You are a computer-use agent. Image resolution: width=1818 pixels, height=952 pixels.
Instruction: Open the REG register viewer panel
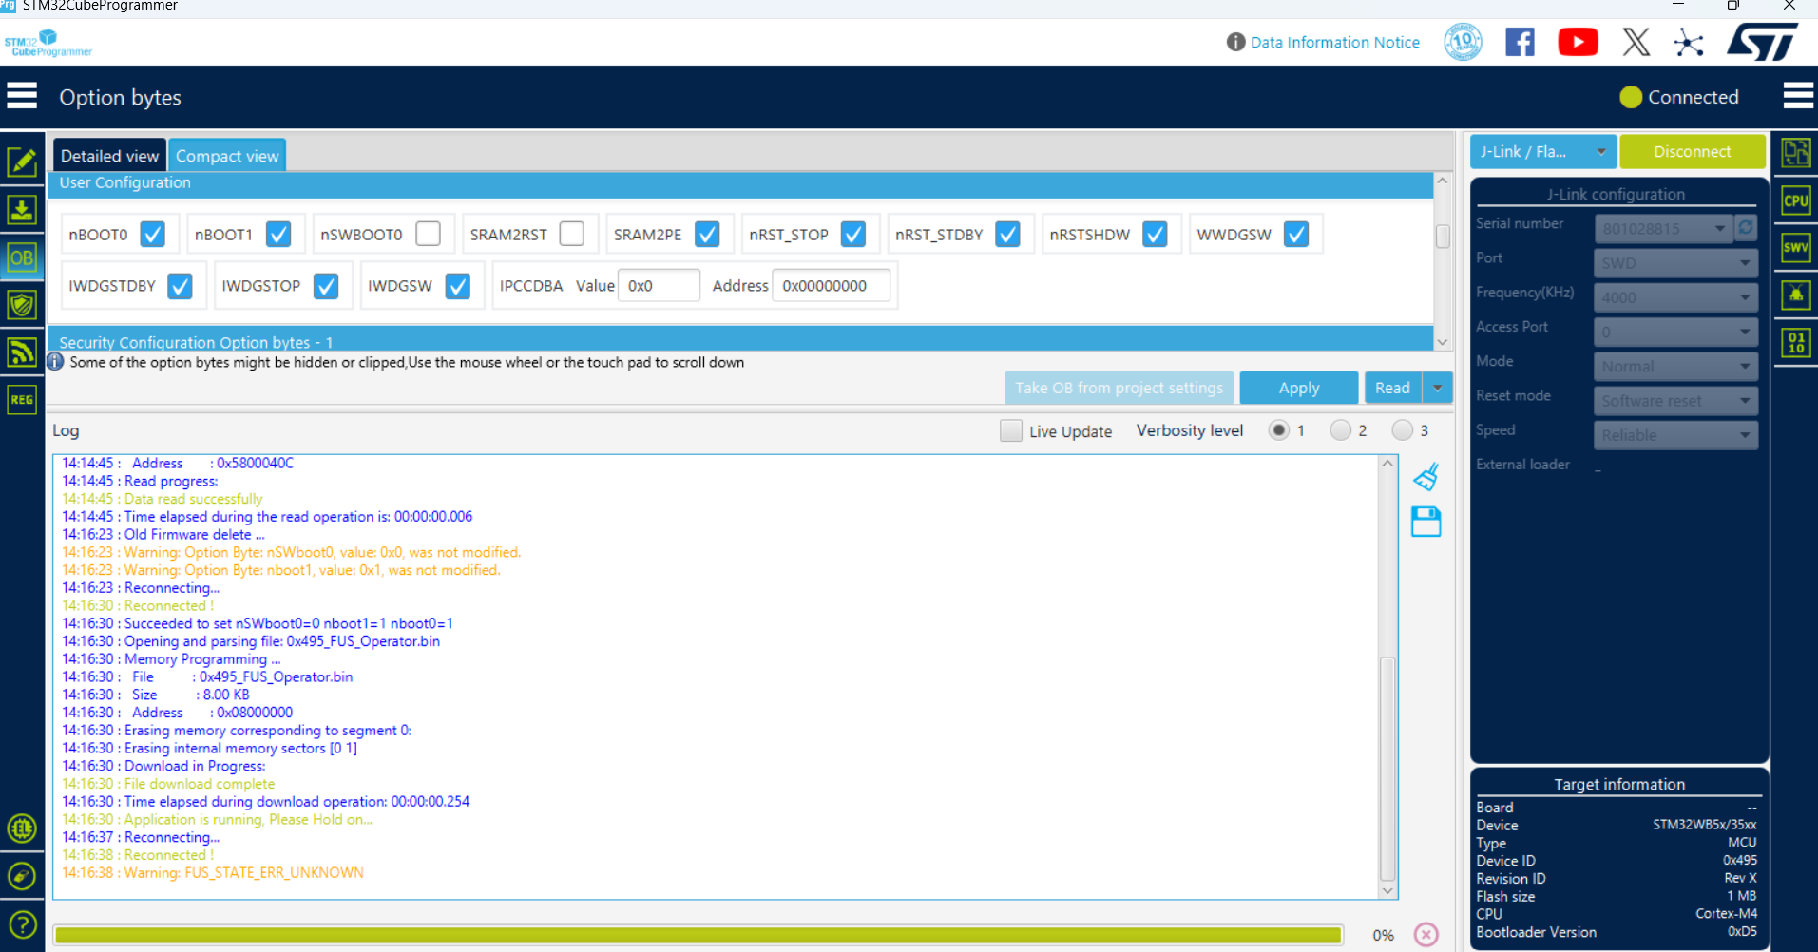(23, 399)
